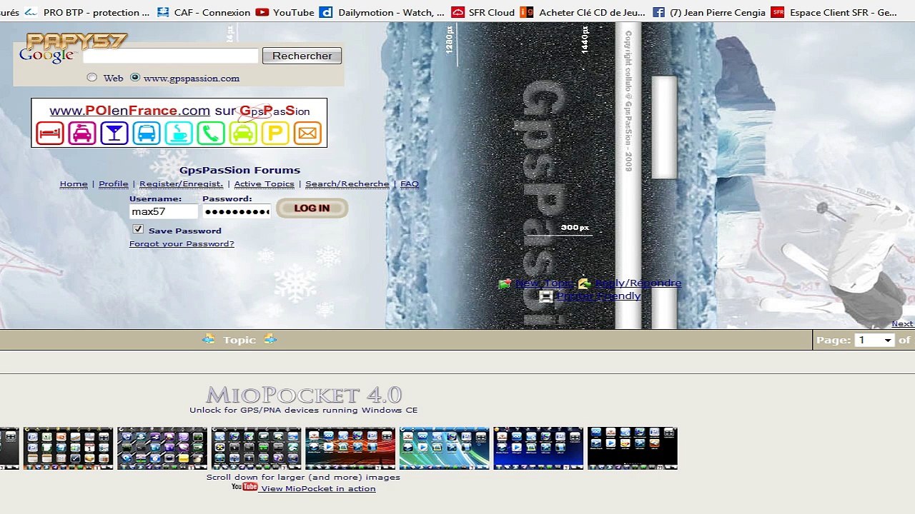The width and height of the screenshot is (915, 514).
Task: Click the LOG IN button
Action: 312,208
